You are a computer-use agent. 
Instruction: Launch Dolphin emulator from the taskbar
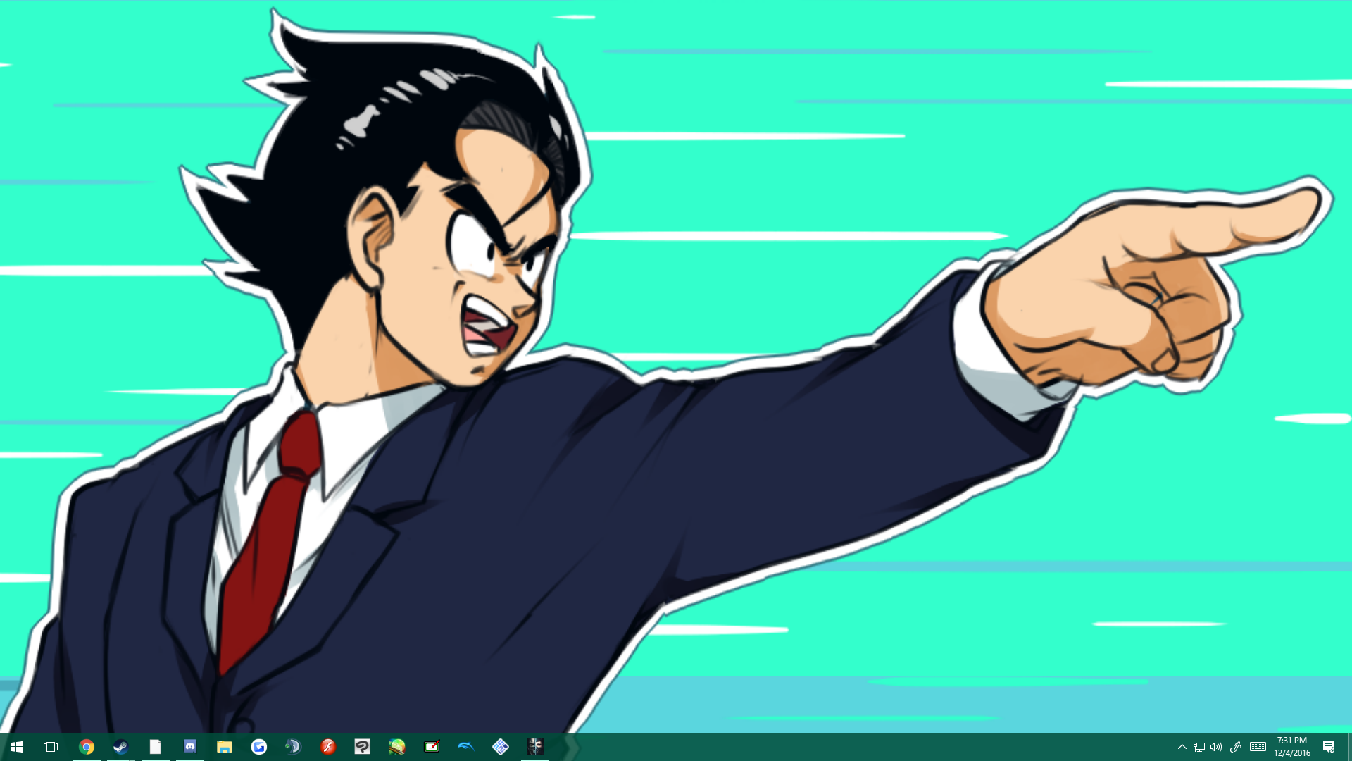466,747
